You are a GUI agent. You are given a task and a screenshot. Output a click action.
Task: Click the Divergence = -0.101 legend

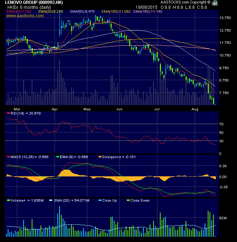119,157
